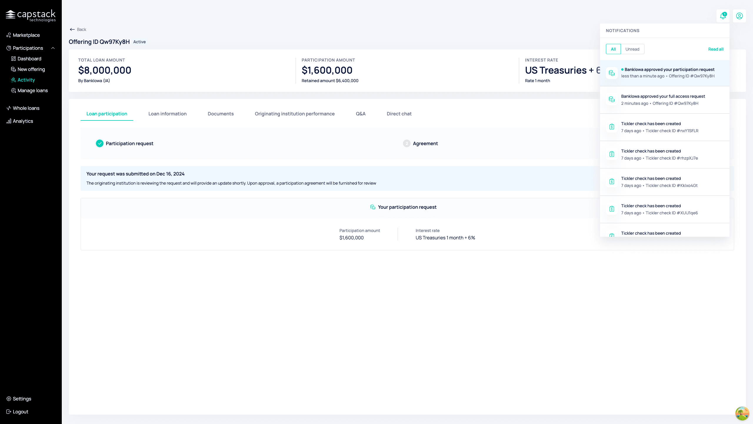Click icon of Tickler check #KkIxo4Gt notification
Viewport: 753px width, 424px height.
click(612, 181)
